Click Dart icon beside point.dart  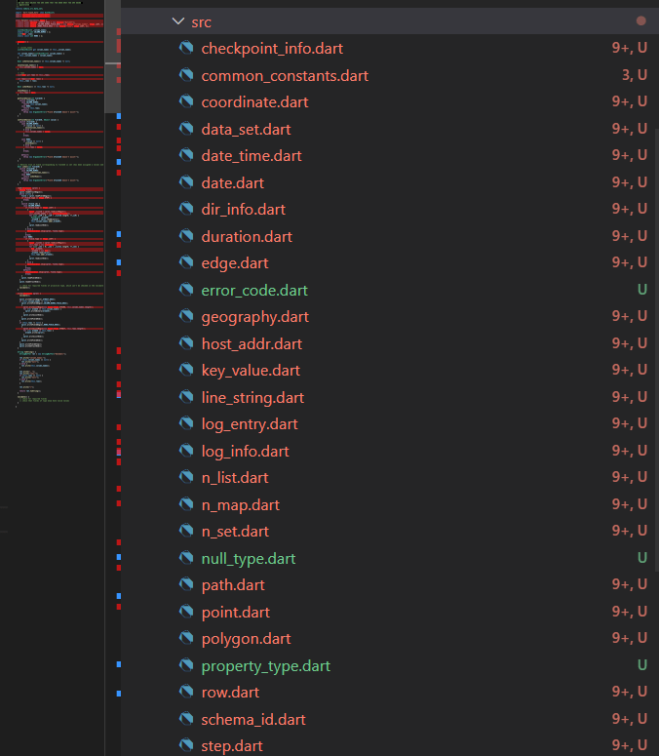[186, 611]
